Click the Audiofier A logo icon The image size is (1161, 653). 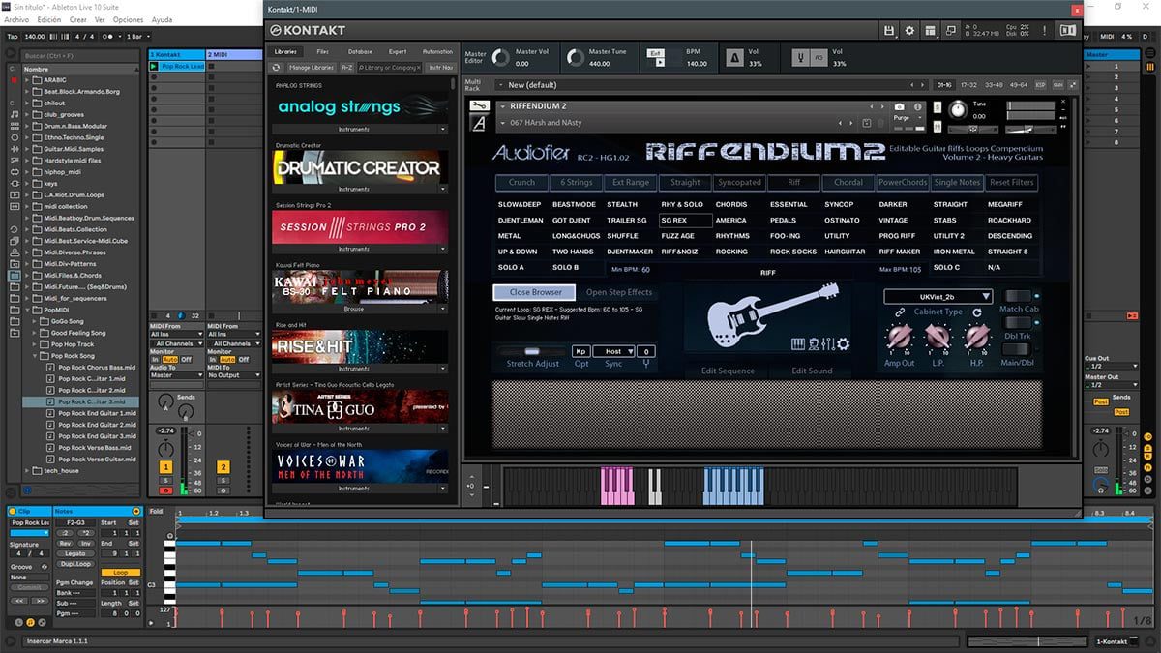[479, 123]
